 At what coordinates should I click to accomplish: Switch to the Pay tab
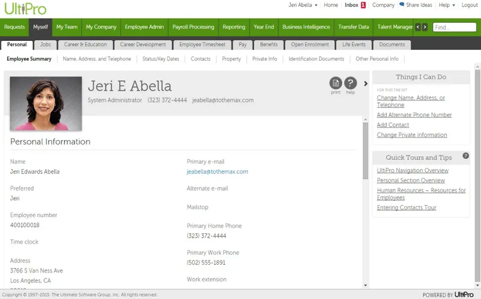click(243, 45)
